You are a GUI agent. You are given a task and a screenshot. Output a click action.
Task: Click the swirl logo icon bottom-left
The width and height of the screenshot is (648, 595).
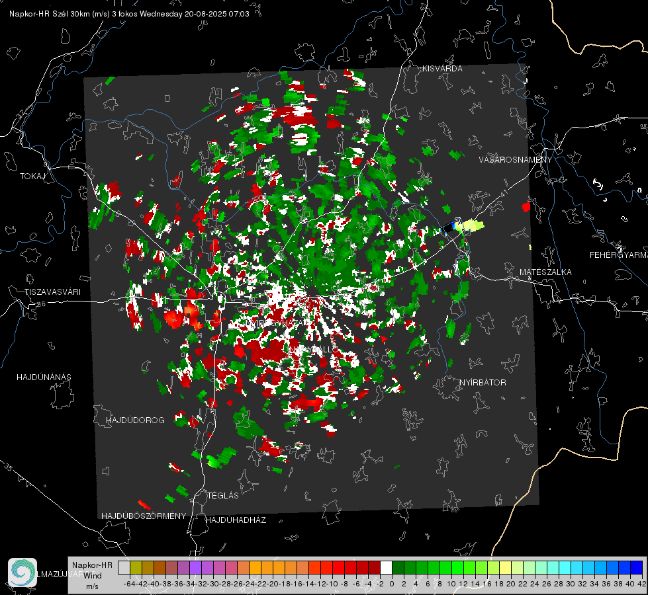pyautogui.click(x=23, y=573)
